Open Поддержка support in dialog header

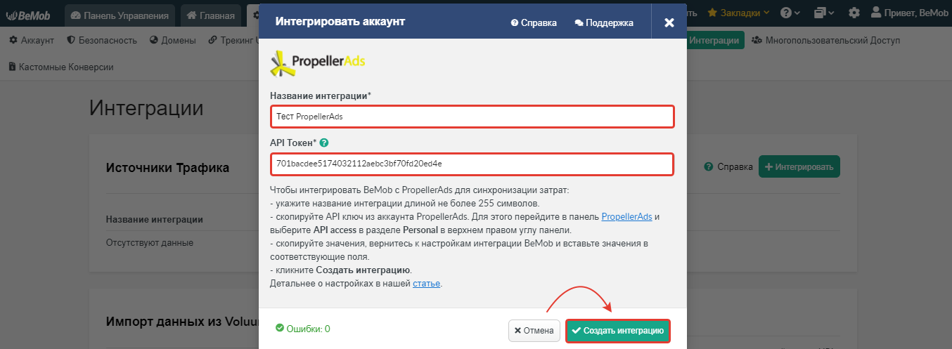tap(604, 22)
